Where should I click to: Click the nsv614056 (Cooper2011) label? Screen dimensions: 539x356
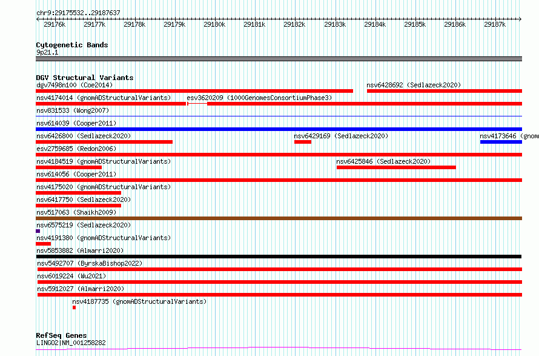pos(76,174)
